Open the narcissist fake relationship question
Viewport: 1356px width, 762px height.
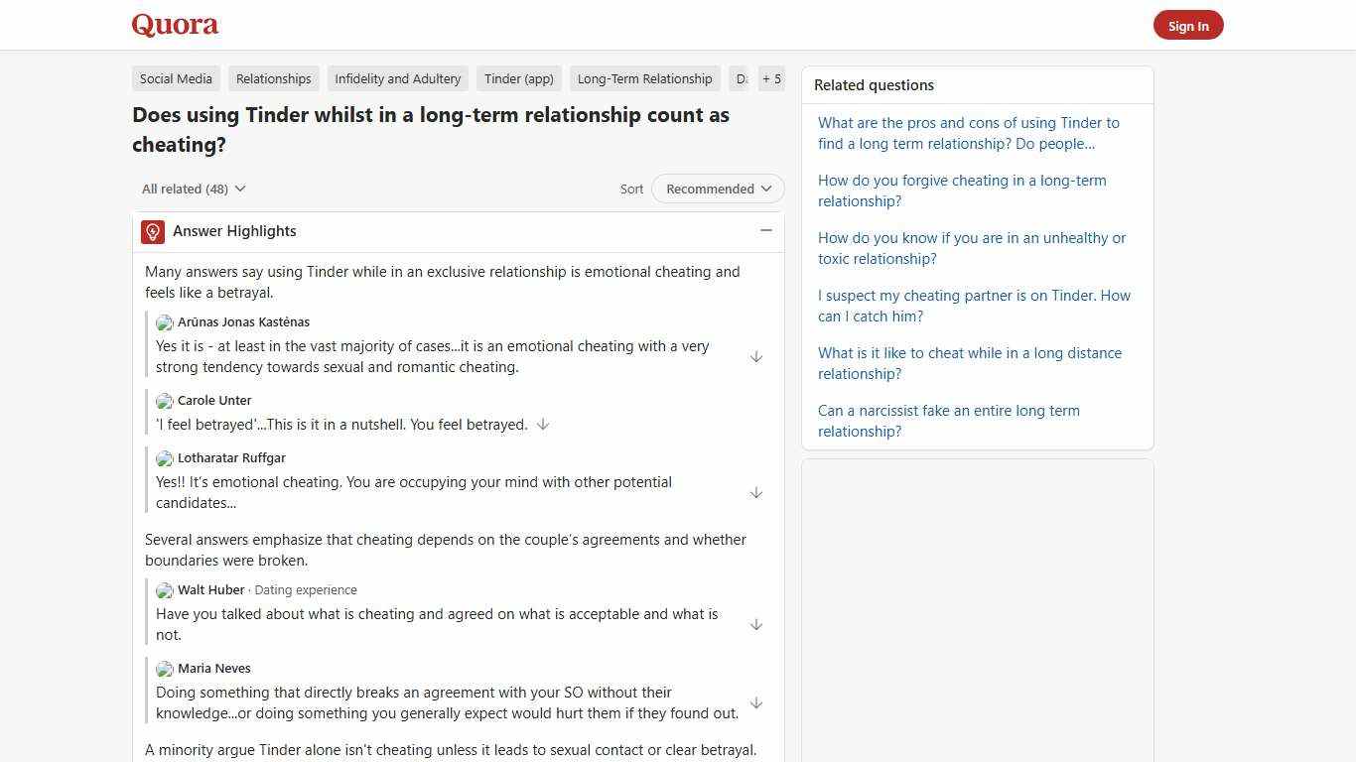click(x=948, y=421)
